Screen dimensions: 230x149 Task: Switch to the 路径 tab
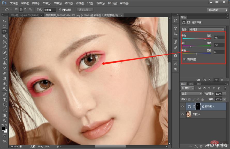click(199, 84)
